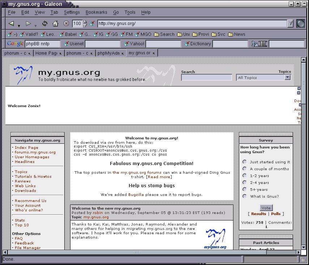Select 'What is Gnus?' radio option
This screenshot has height=265, width=309.
pos(244,196)
